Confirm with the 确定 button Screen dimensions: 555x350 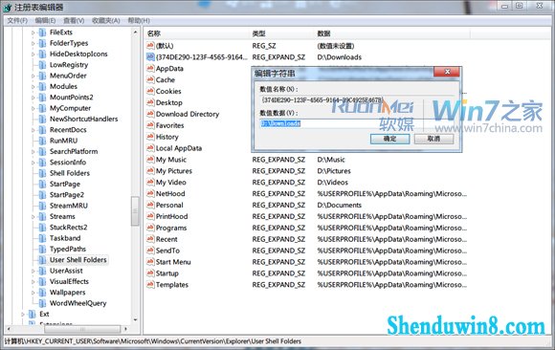coord(390,139)
